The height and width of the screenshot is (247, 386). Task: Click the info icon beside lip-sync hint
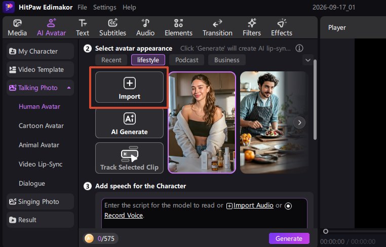click(x=299, y=48)
